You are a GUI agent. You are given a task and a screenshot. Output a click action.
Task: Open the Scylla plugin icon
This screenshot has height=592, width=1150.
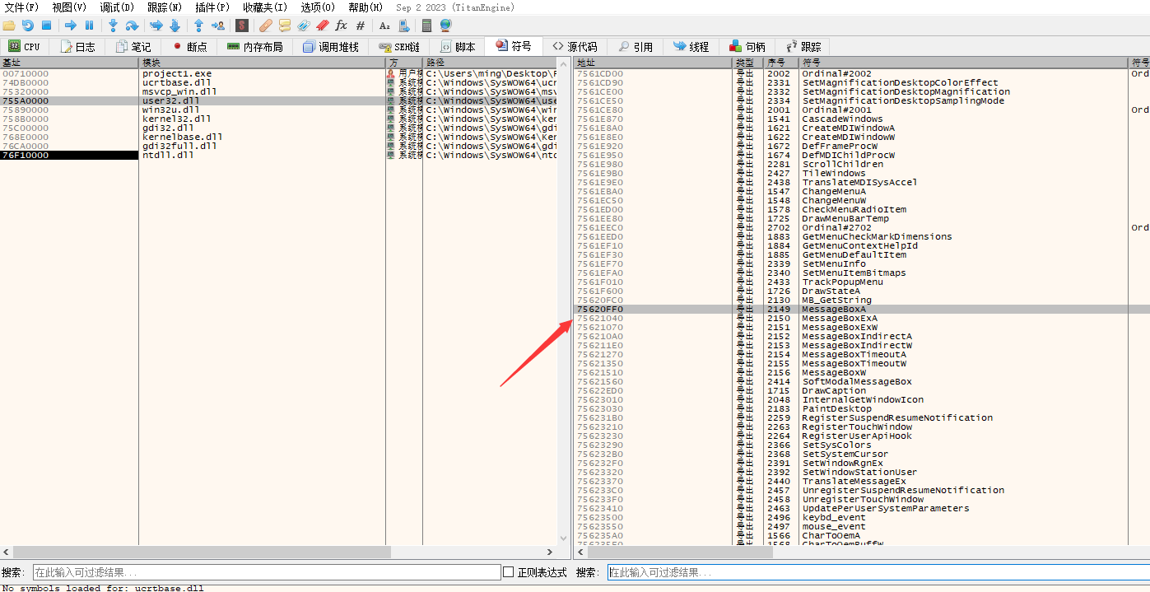point(242,26)
